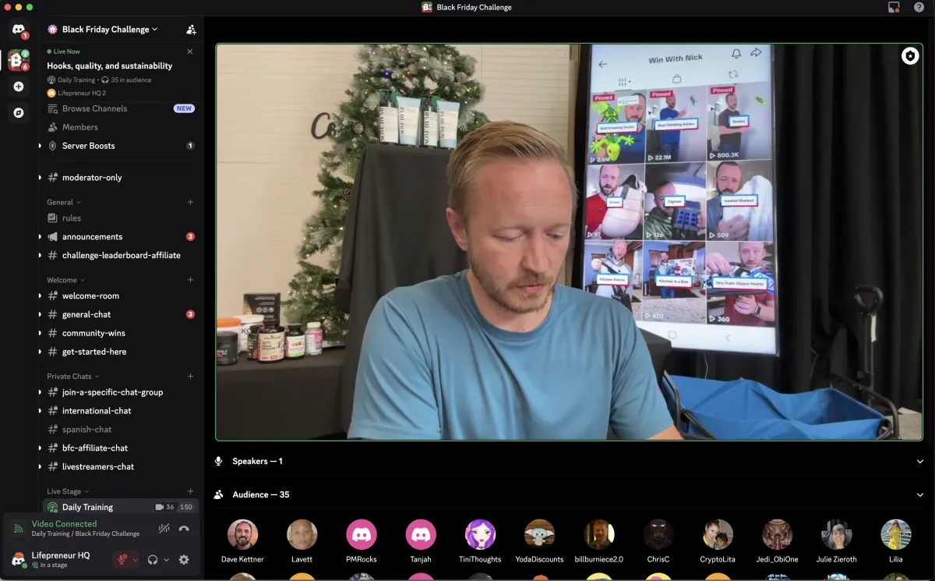Open Discover servers compass icon
This screenshot has height=581, width=935.
point(19,113)
